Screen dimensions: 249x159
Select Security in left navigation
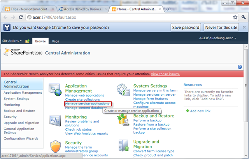coord(10,117)
